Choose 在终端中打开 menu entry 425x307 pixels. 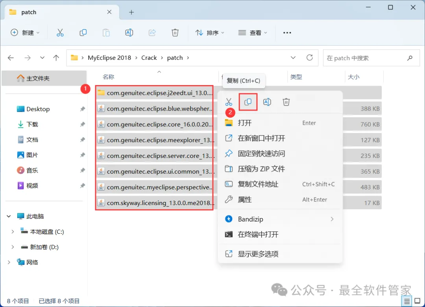(x=280, y=234)
